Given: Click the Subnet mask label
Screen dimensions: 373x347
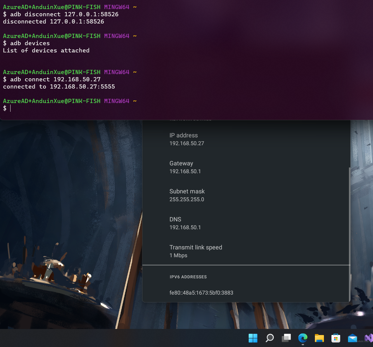Looking at the screenshot, I should (x=187, y=191).
